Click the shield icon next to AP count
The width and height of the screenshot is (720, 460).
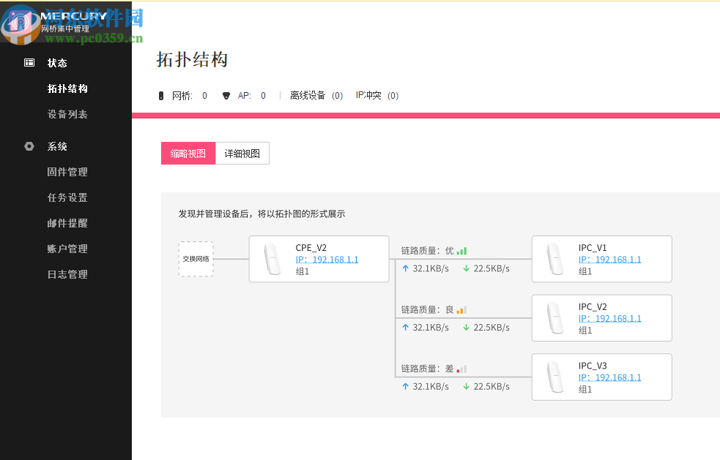226,95
